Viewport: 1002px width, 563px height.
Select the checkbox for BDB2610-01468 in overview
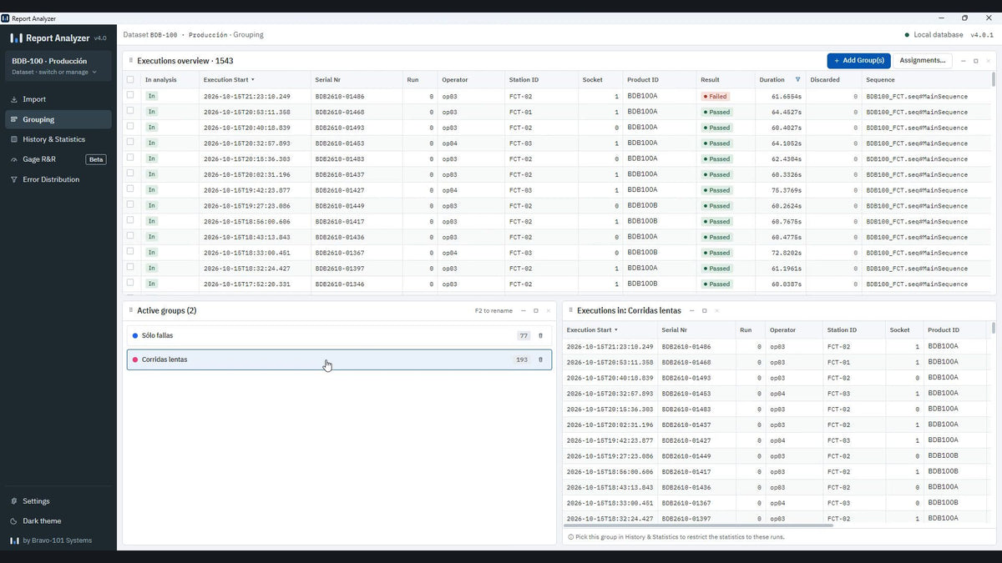[x=130, y=112]
